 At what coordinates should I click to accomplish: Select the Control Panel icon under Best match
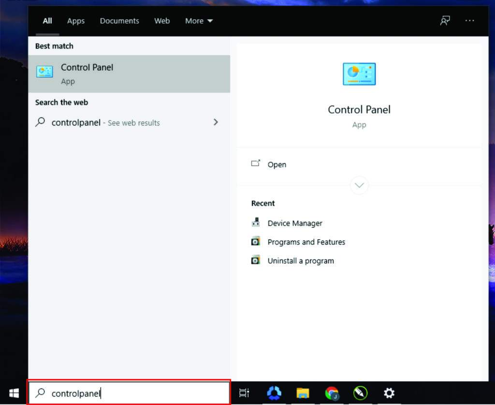pos(44,71)
